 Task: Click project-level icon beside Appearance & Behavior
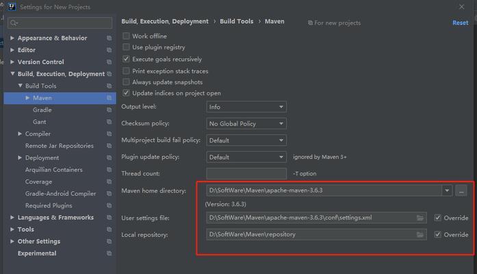pos(109,38)
